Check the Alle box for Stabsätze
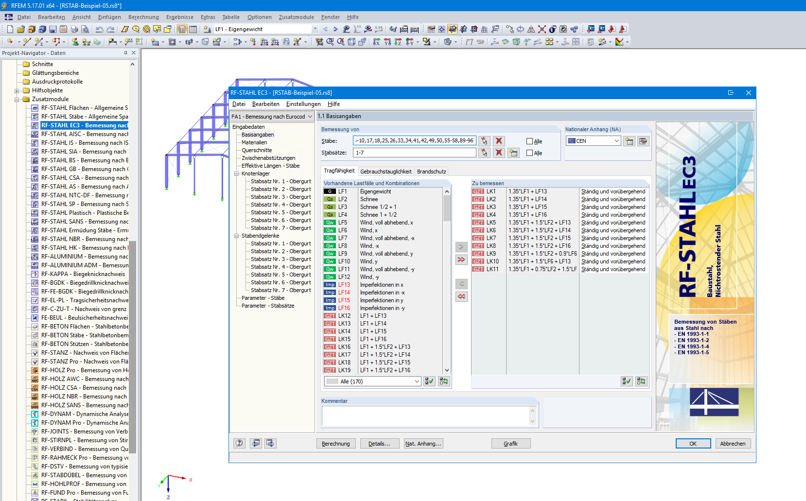Viewport: 806px width, 501px height. coord(530,153)
